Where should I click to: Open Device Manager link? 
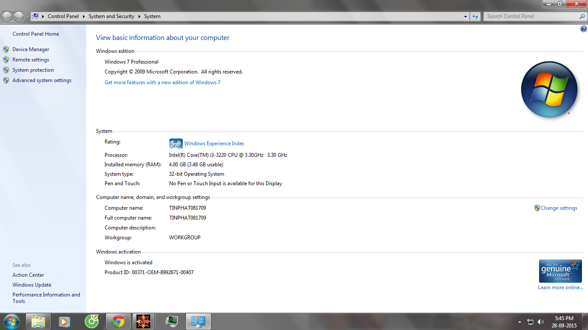pos(31,49)
